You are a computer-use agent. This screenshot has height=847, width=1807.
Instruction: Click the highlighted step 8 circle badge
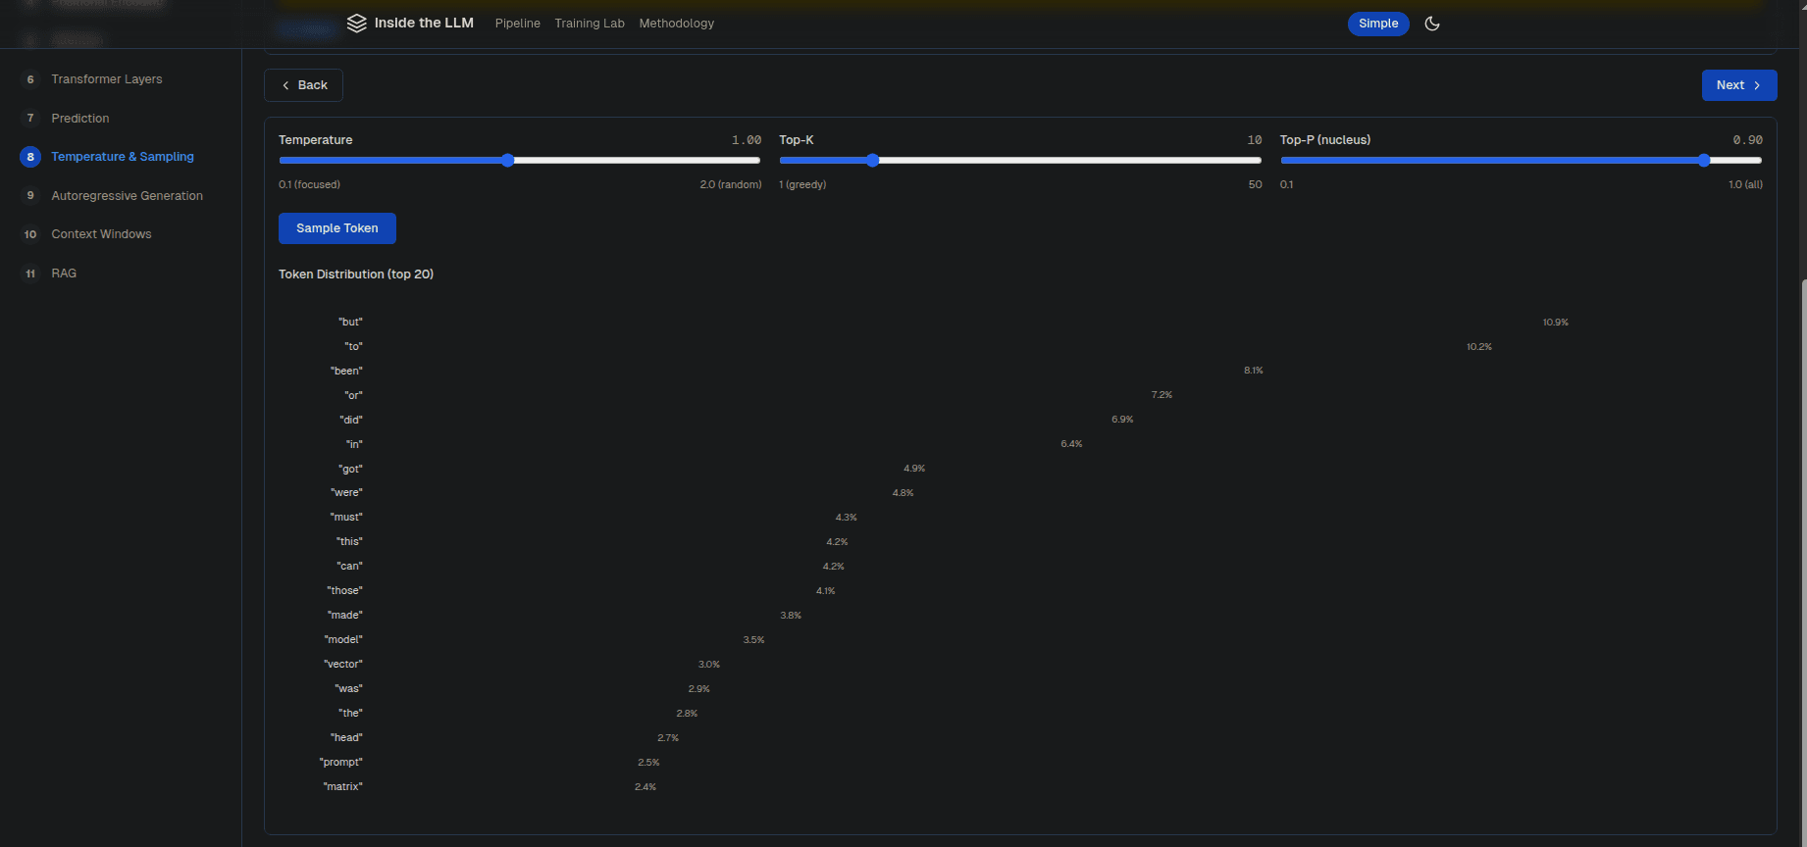click(30, 157)
